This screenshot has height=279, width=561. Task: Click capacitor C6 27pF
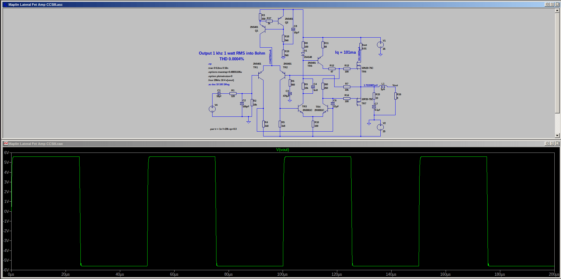(x=333, y=103)
